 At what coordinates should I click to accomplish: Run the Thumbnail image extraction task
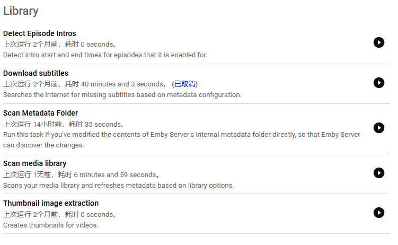point(378,213)
